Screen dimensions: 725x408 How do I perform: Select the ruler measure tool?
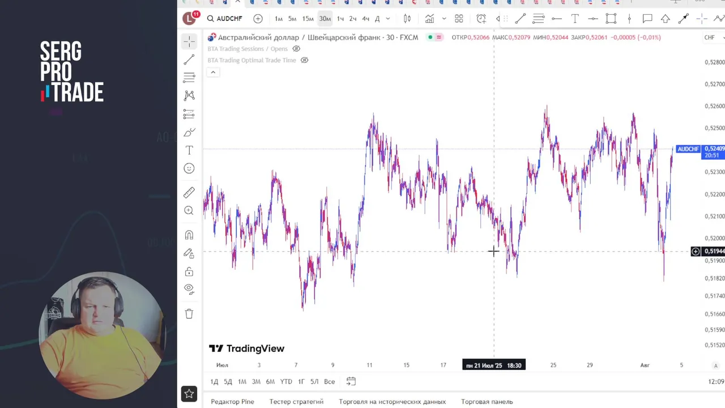(189, 193)
